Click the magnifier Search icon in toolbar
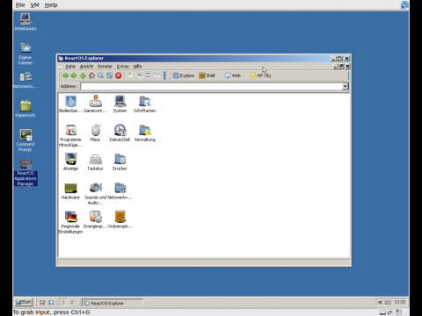Image resolution: width=422 pixels, height=316 pixels. click(100, 75)
